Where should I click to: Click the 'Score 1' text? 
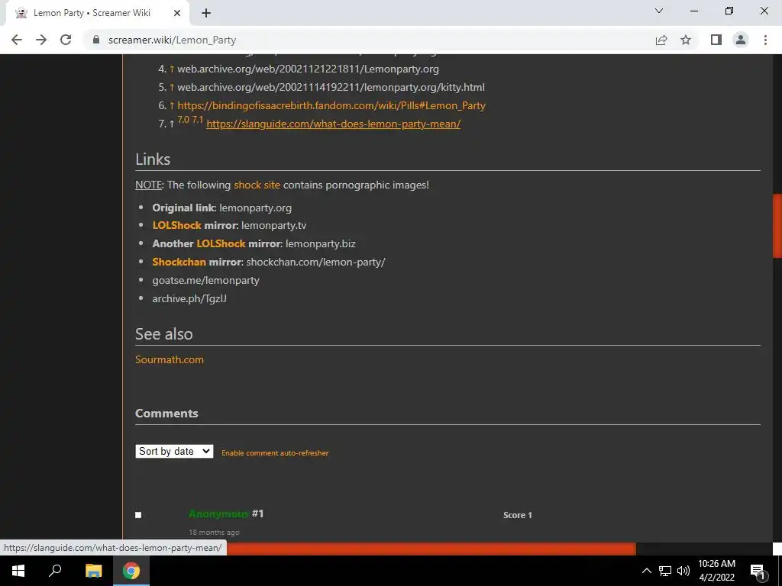click(x=518, y=515)
